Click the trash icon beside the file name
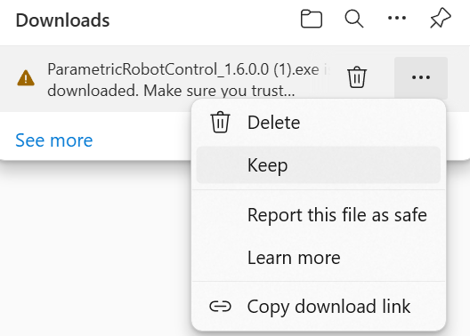470x336 pixels. [x=357, y=77]
